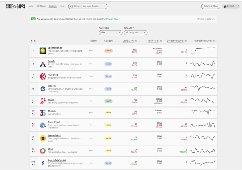The width and height of the screenshot is (242, 170).
Task: Click the Social tag in Hive Blog row
Action: point(108,76)
